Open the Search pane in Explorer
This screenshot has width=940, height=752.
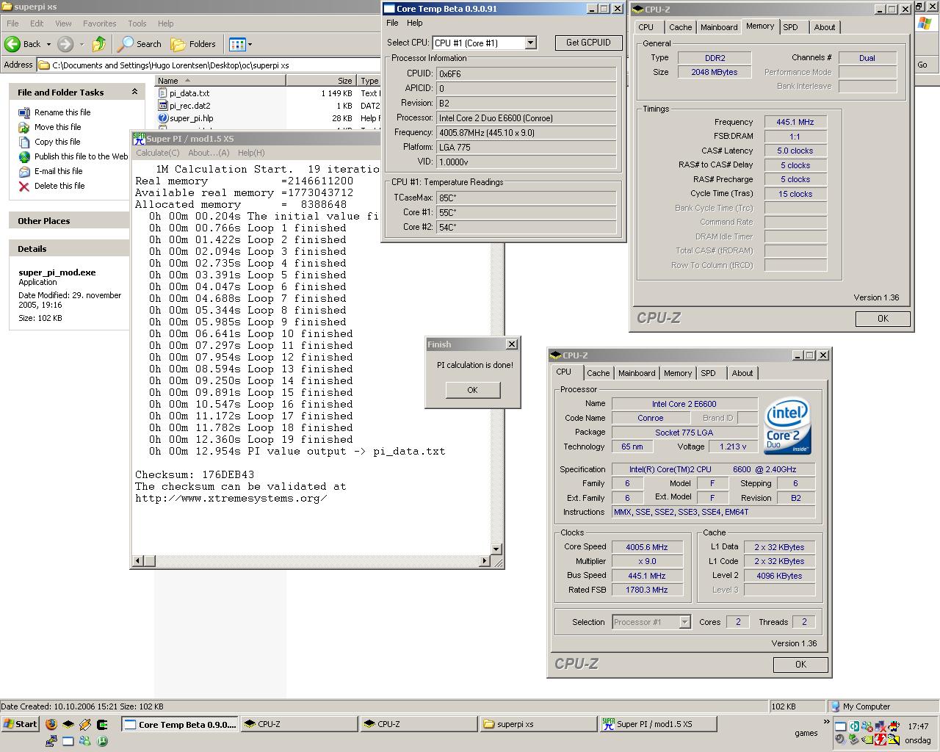[x=140, y=44]
